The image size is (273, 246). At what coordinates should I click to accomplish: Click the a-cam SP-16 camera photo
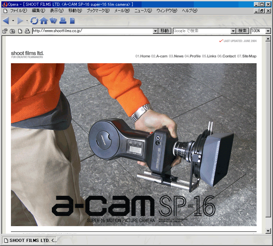[134, 145]
